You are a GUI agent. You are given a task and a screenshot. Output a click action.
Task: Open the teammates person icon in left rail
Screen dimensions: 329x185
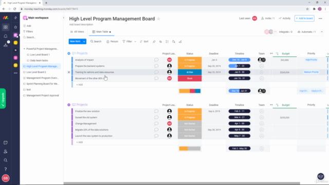tap(6, 152)
